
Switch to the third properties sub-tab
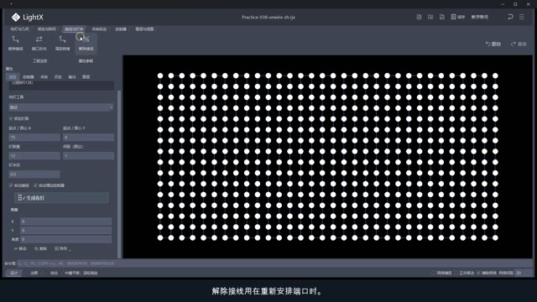44,76
